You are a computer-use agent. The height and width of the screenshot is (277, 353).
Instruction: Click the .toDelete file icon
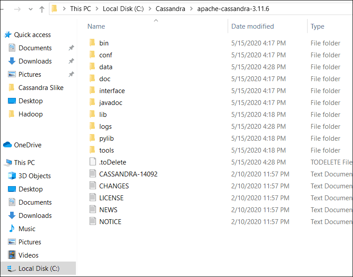click(x=93, y=161)
